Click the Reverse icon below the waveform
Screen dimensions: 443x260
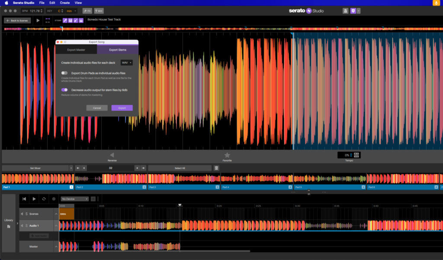tap(112, 155)
